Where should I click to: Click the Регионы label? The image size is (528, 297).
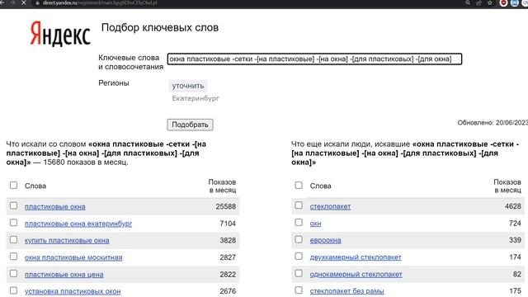click(x=114, y=82)
